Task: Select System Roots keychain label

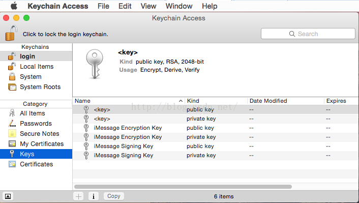Action: tap(40, 87)
